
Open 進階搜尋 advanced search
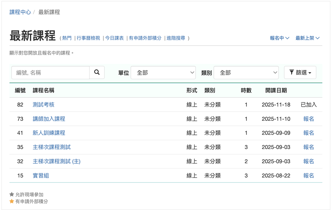click(176, 38)
